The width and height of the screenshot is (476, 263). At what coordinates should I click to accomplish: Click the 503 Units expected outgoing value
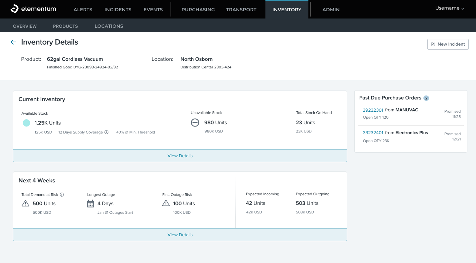tap(307, 203)
